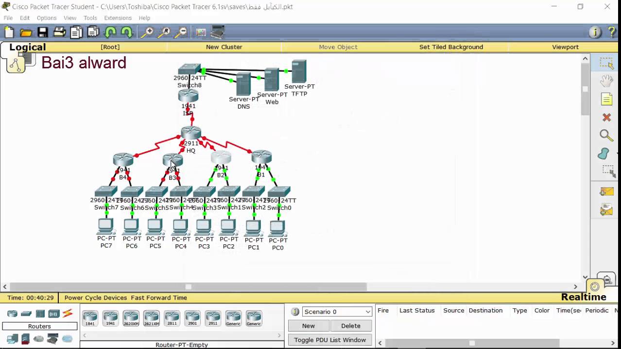The height and width of the screenshot is (349, 621).
Task: Activate the Inspect magnifier tool
Action: [606, 135]
